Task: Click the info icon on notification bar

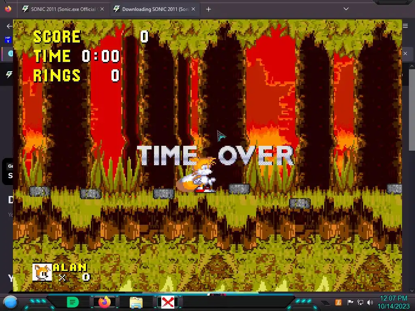Action: [11, 53]
